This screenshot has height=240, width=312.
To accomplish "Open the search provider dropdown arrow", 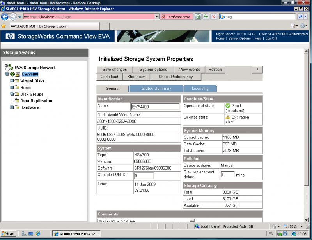I will 306,17.
